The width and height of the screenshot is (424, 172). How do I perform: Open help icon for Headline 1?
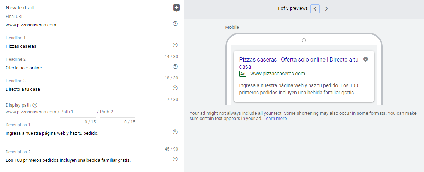point(175,45)
